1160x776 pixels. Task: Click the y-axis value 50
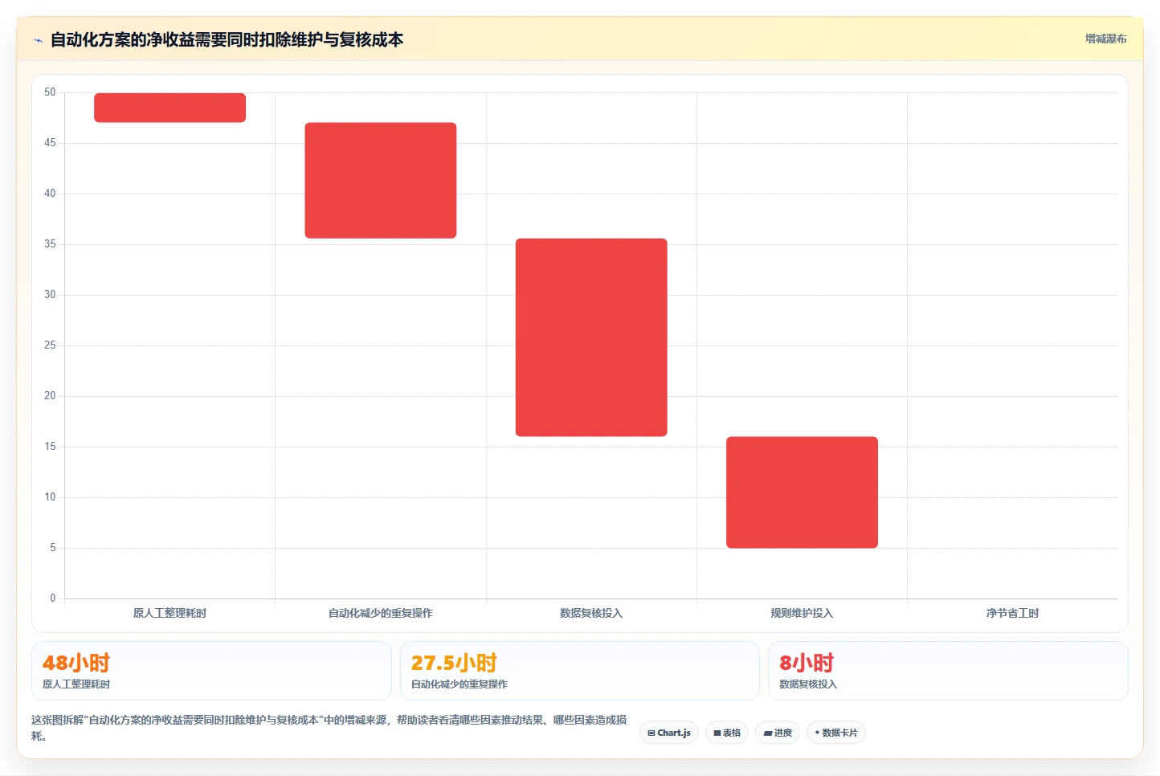coord(50,92)
